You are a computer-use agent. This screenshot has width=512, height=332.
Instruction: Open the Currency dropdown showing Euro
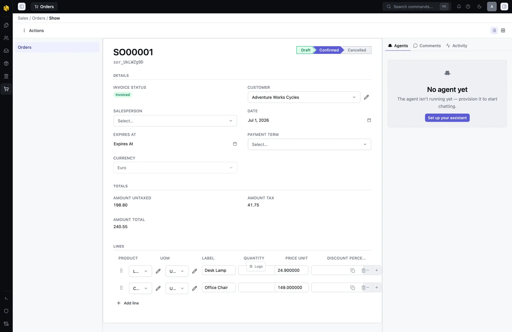tap(175, 168)
